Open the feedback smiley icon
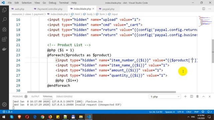 click(203, 112)
